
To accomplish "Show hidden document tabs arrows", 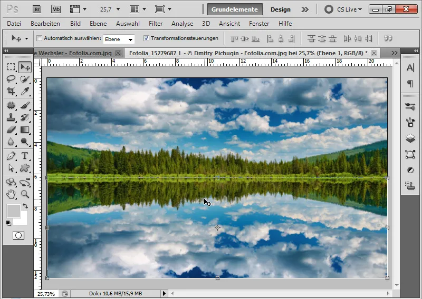I will click(x=395, y=53).
